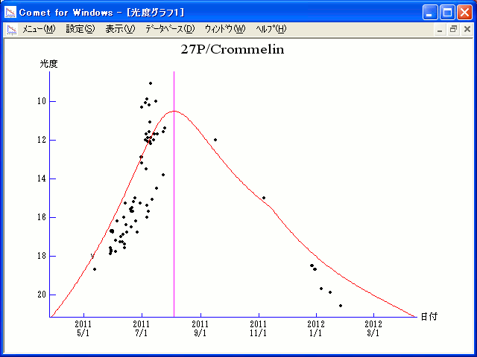Open the 設定(S) menu
Image resolution: width=477 pixels, height=357 pixels.
pyautogui.click(x=80, y=29)
